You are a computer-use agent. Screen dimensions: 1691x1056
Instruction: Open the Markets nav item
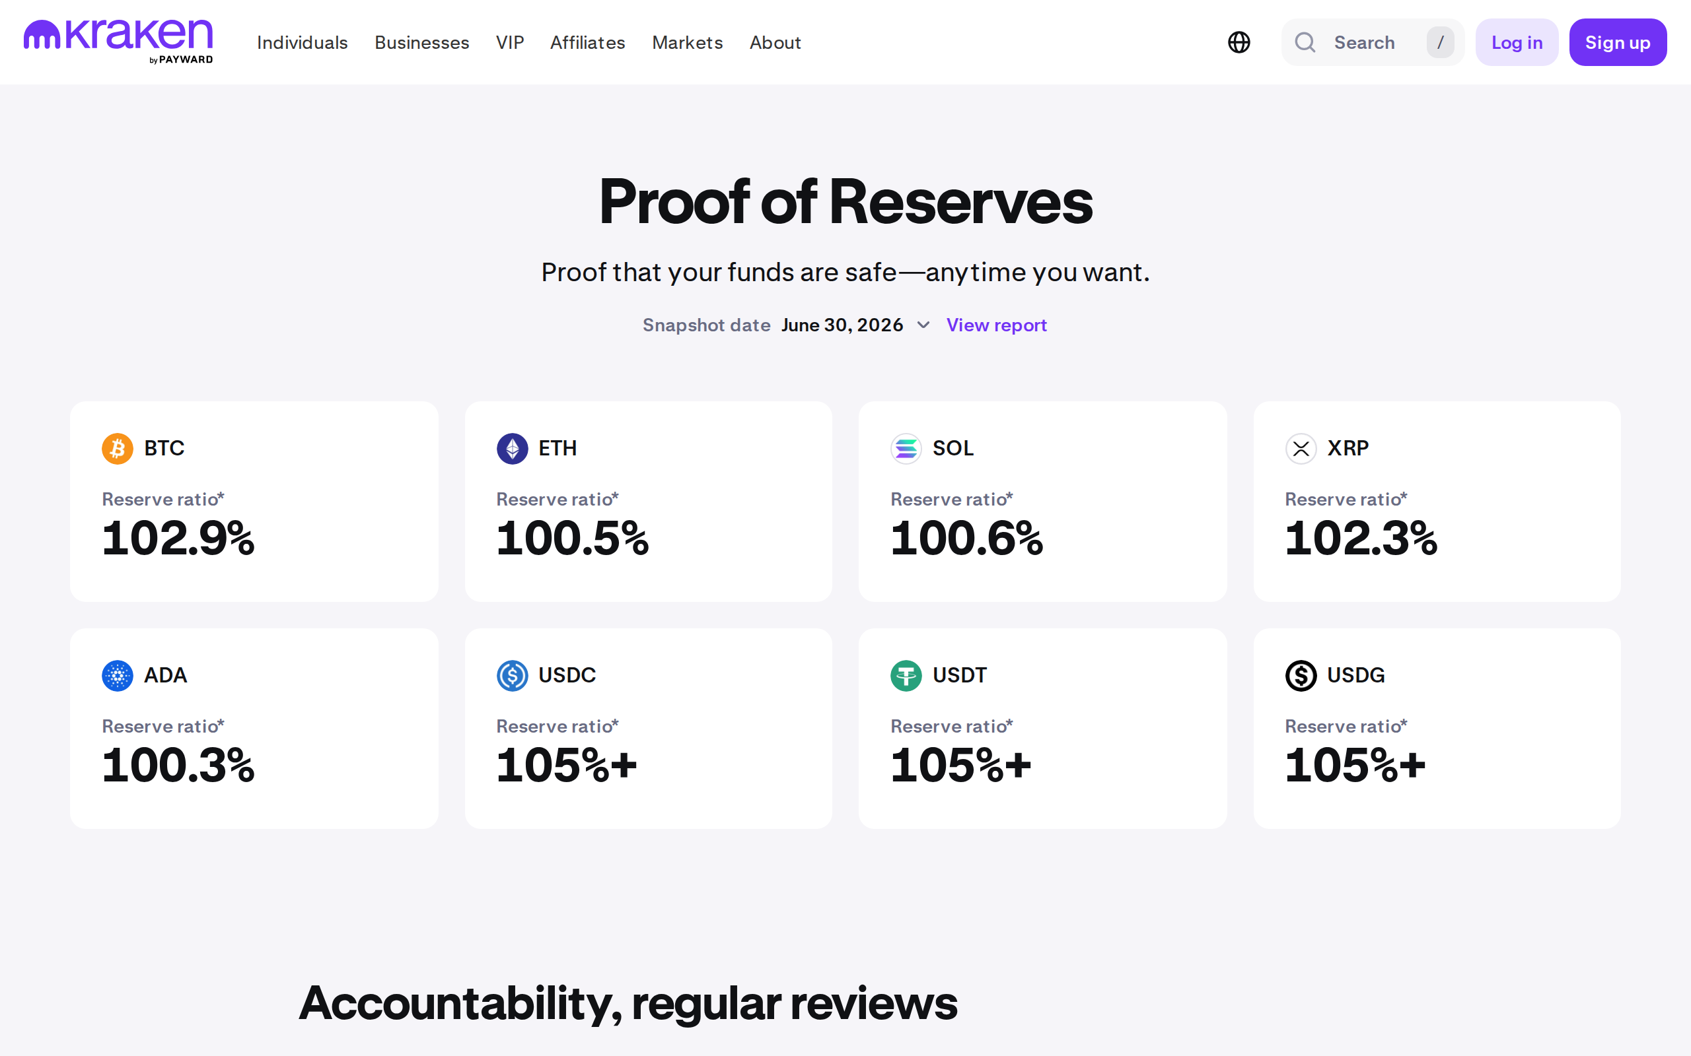[x=688, y=43]
